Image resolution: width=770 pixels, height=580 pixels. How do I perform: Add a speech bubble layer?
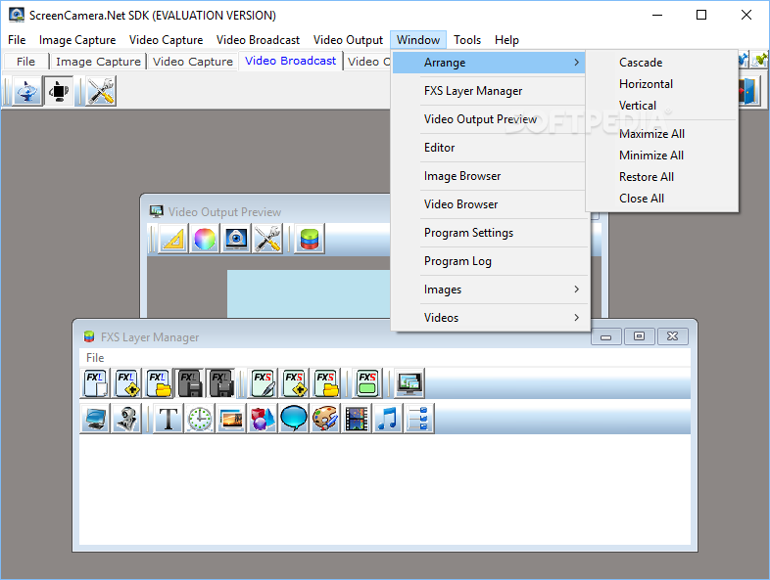pos(294,419)
